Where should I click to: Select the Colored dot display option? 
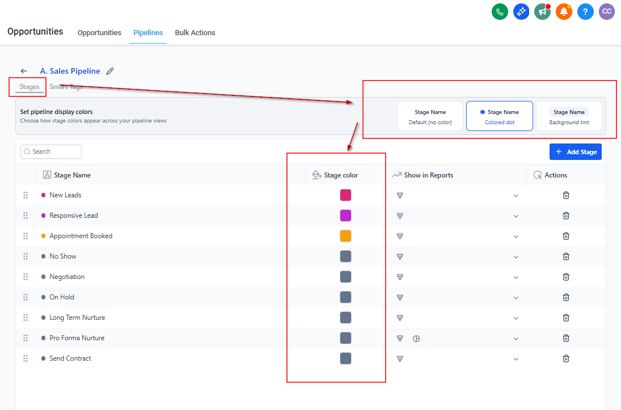tap(499, 116)
